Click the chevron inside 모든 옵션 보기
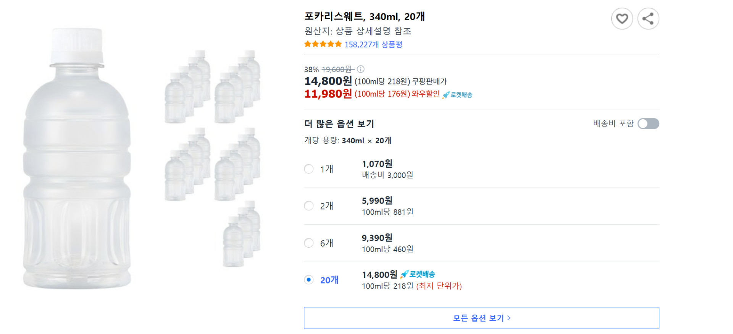This screenshot has width=733, height=334. [x=510, y=318]
